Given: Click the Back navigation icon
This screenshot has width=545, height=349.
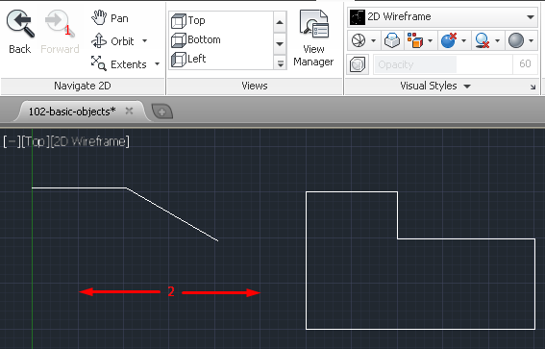Looking at the screenshot, I should [x=20, y=23].
